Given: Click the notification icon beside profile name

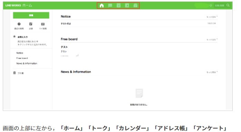Looking at the screenshot, I should coord(211,6).
